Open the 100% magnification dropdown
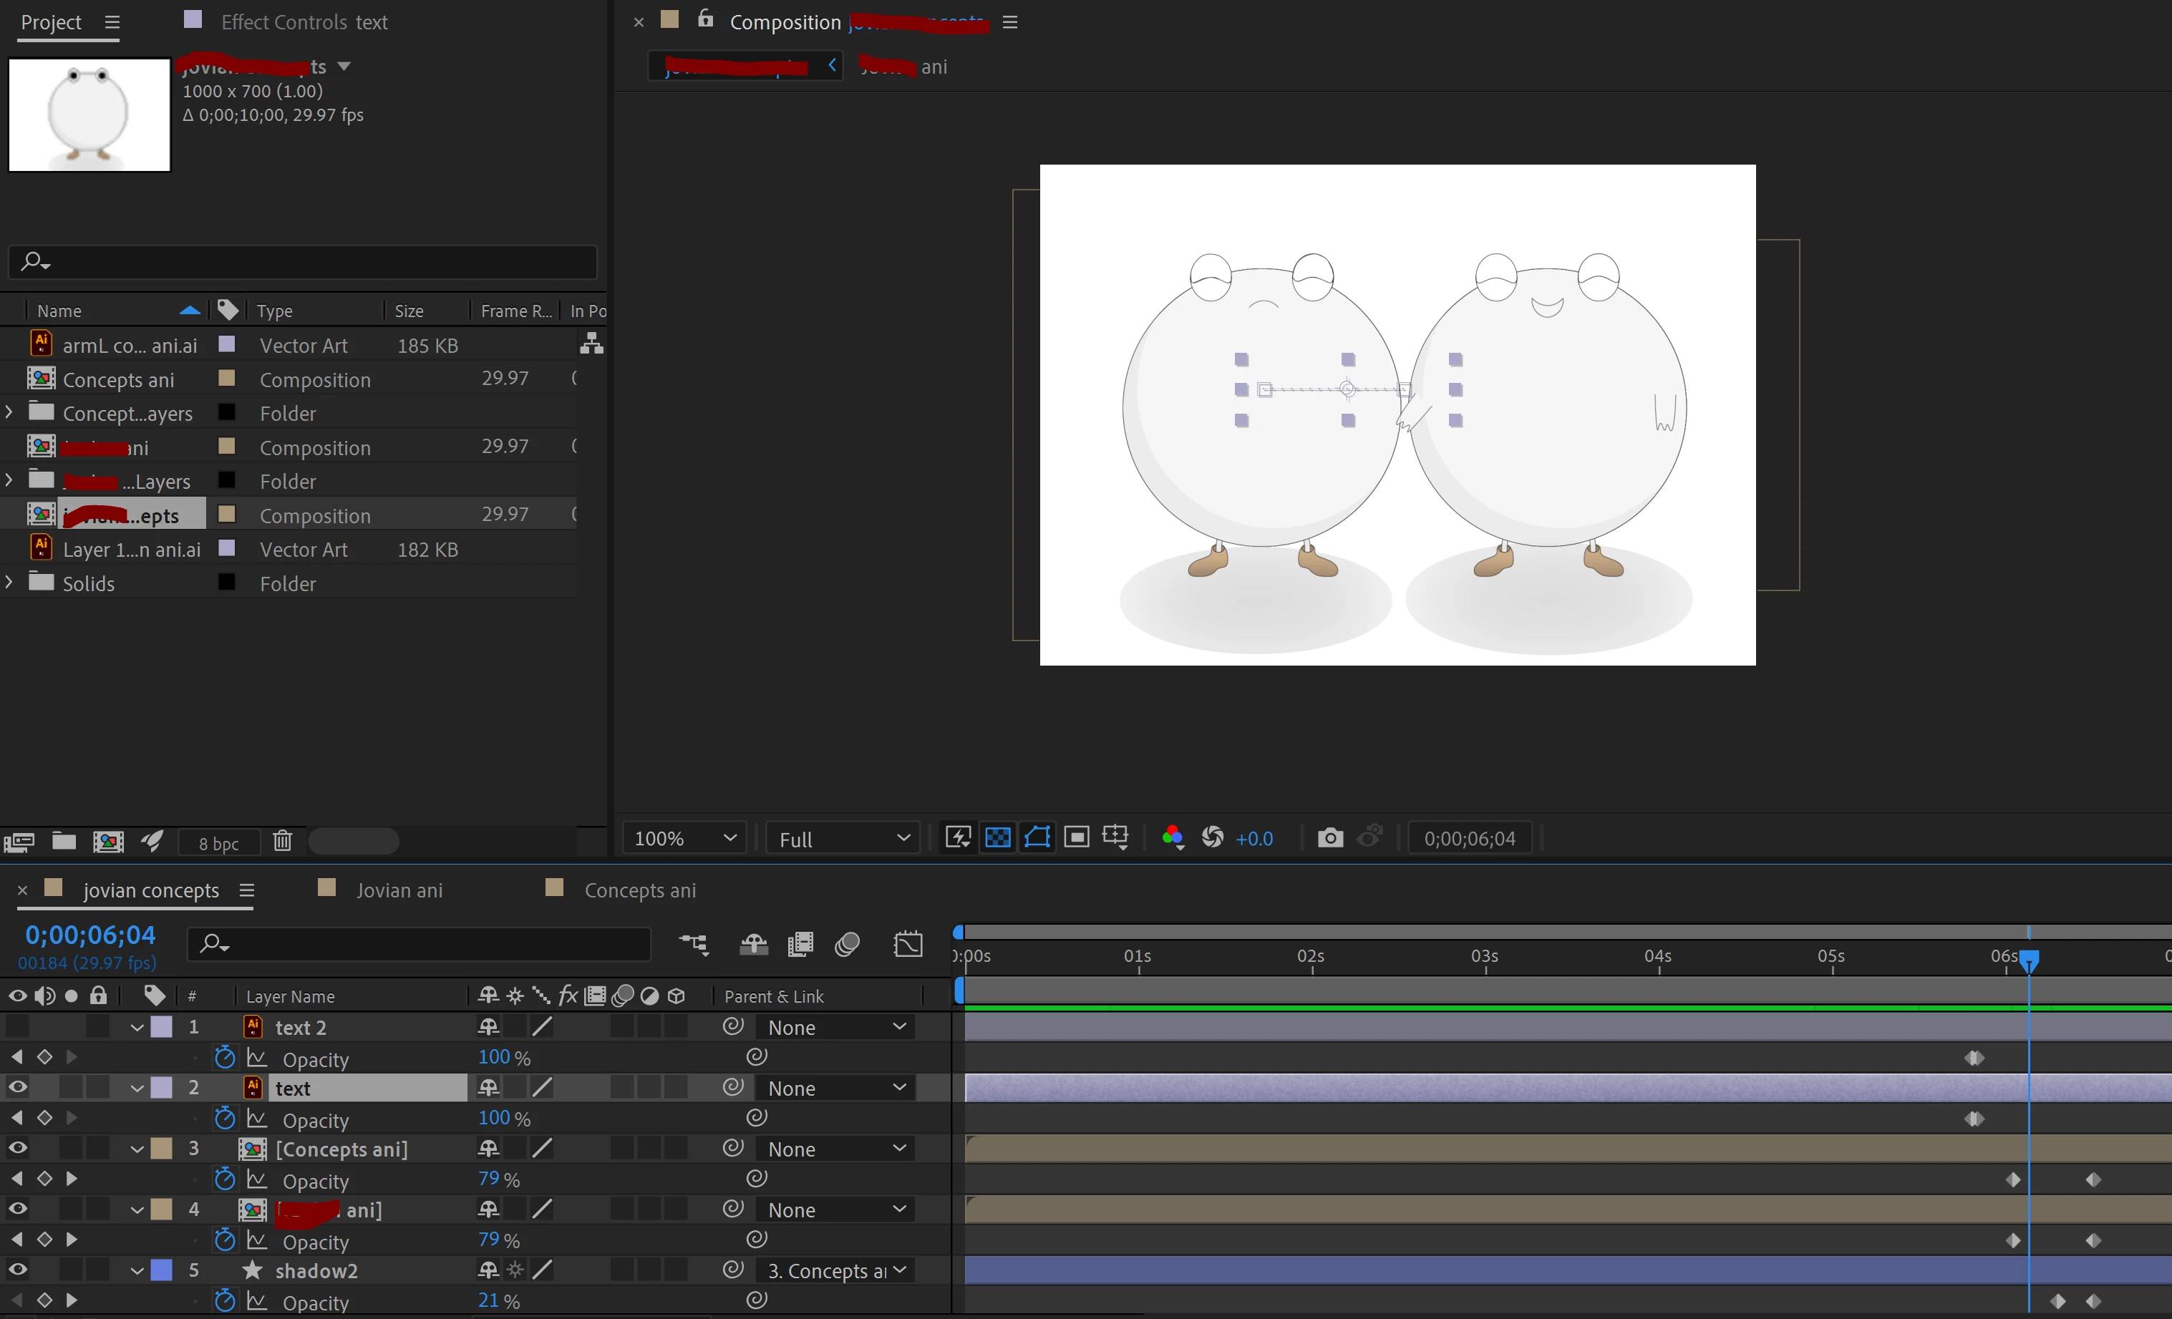 (684, 838)
